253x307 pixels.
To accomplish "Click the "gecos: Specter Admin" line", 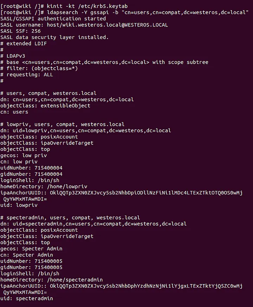I will pos(31,249).
